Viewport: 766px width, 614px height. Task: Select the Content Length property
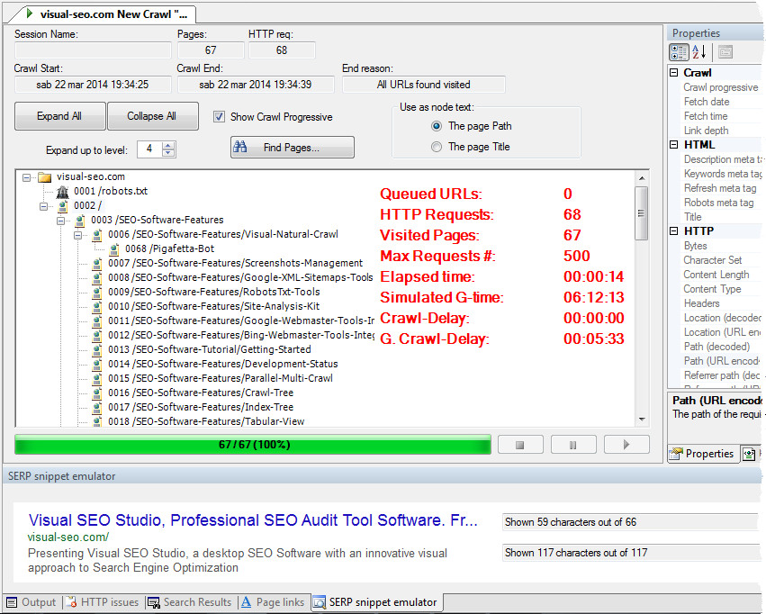(x=720, y=275)
